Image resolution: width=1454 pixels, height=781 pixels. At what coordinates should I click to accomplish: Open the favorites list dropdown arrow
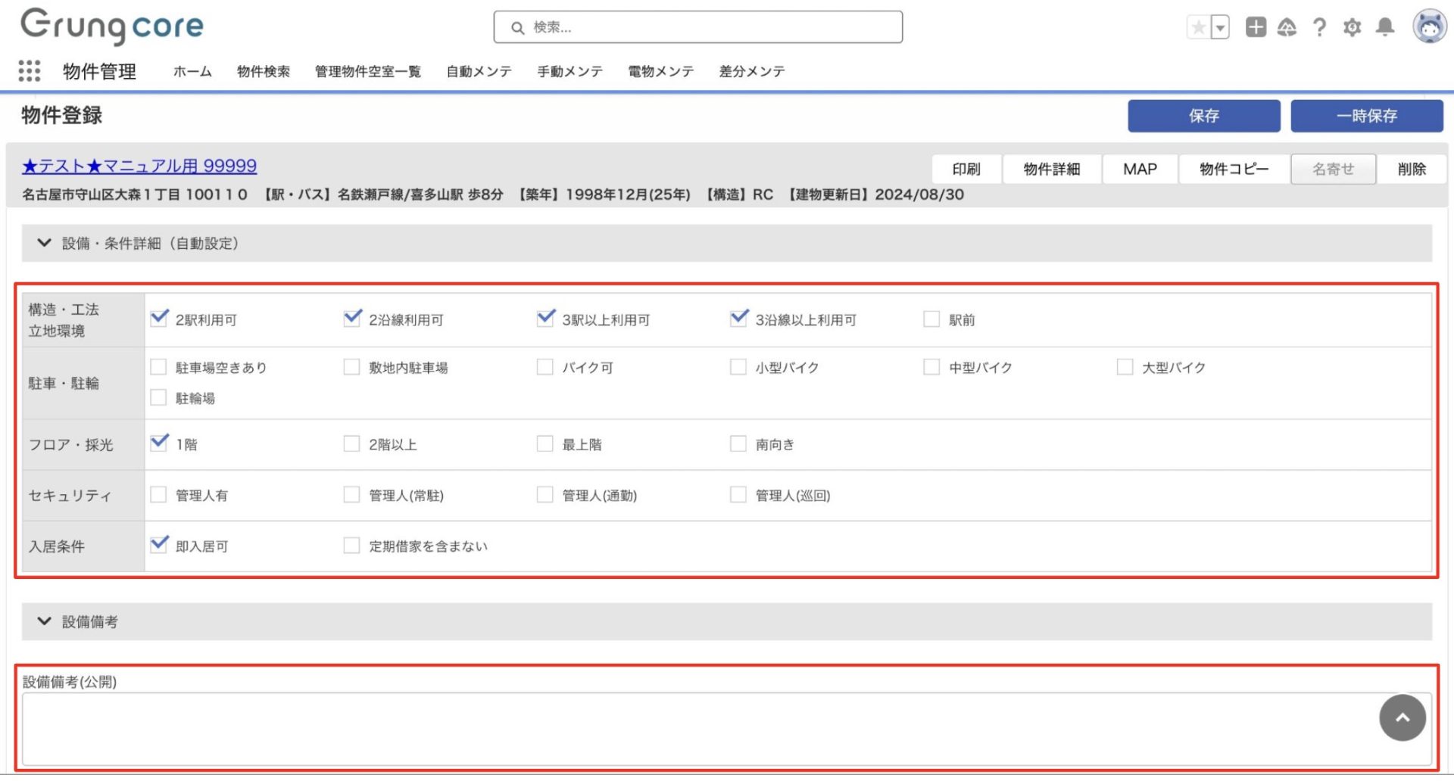coord(1220,28)
